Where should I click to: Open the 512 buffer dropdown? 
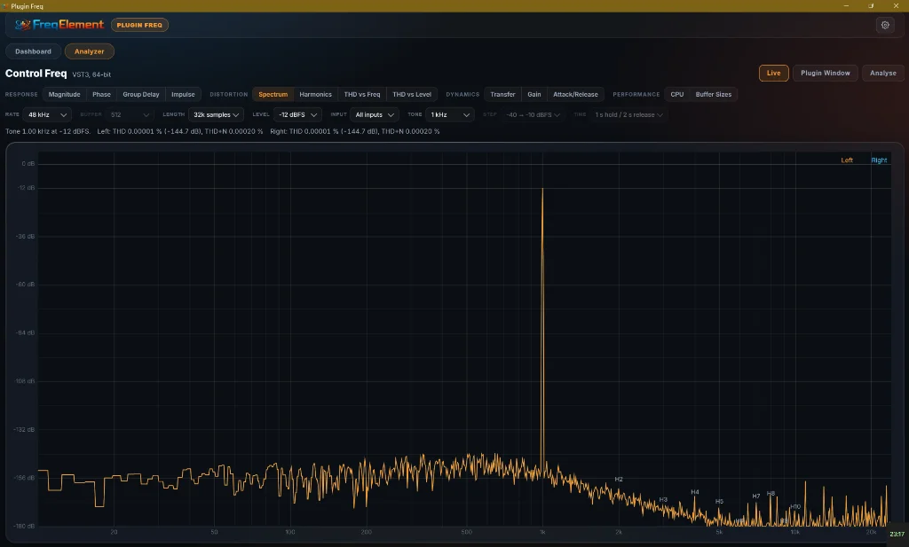point(130,114)
